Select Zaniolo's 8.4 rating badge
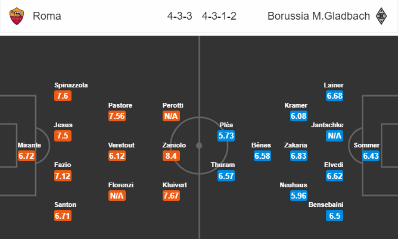 pos(171,156)
